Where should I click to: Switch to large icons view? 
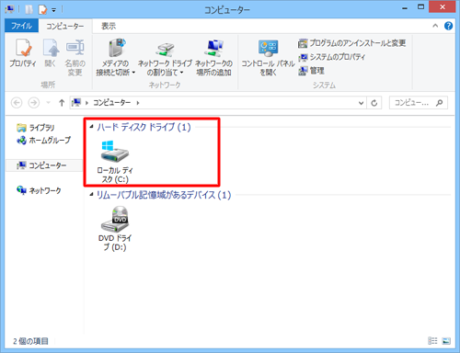coord(446,341)
